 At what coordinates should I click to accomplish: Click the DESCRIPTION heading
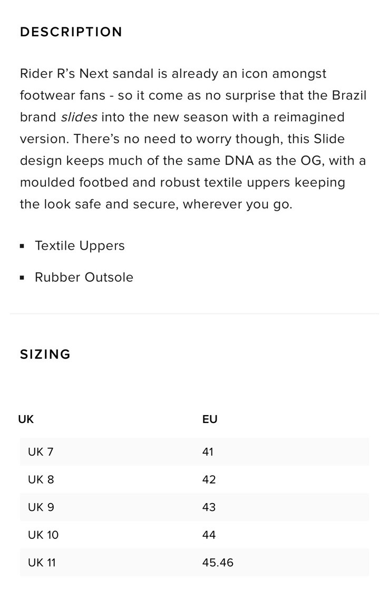[x=71, y=32]
